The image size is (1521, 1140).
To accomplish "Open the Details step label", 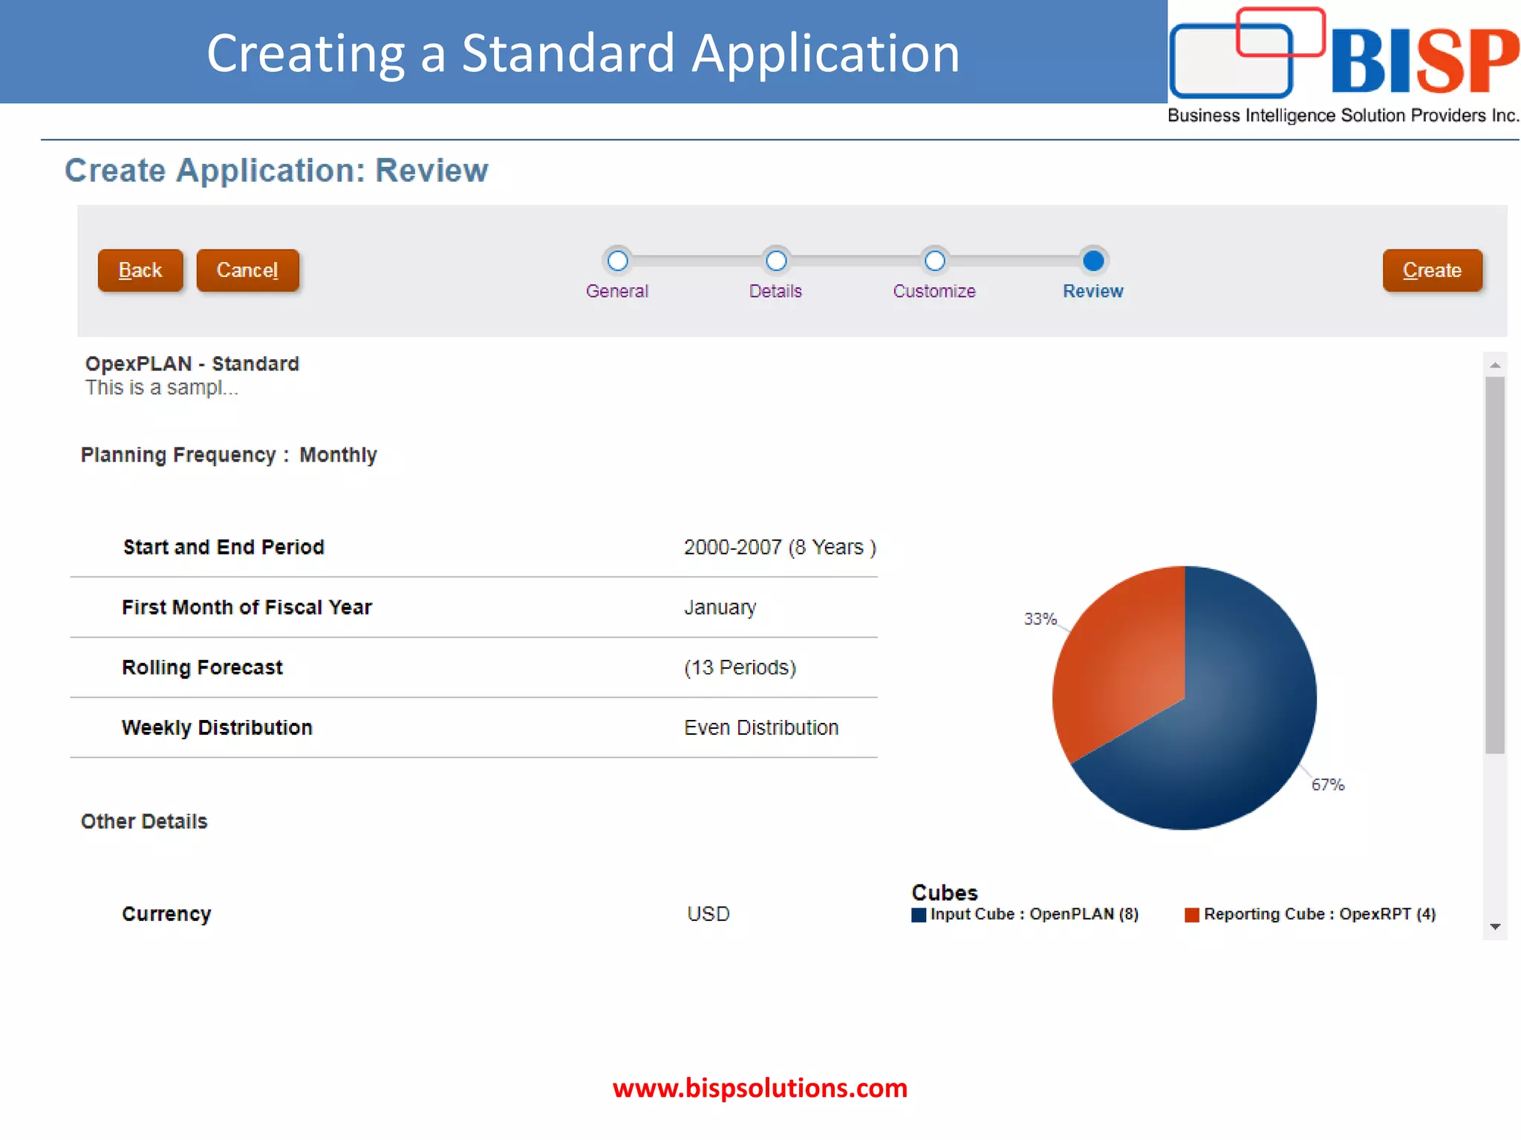I will pyautogui.click(x=775, y=291).
